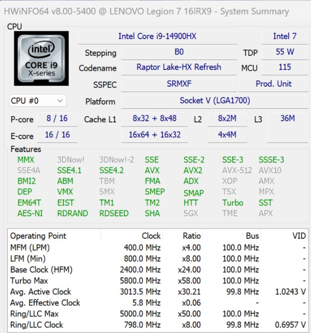Click the Stepping value B0
Screen dimensions: 311x333
tap(179, 52)
